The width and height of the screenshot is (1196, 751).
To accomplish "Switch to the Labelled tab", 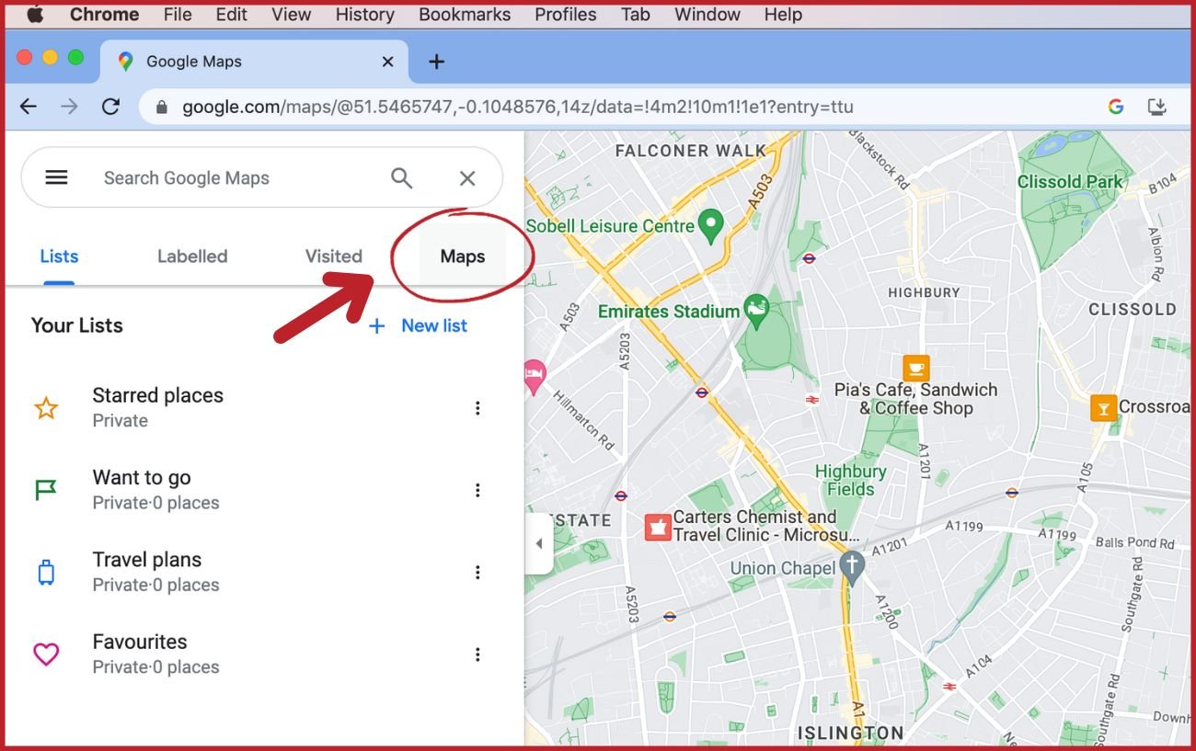I will pos(192,256).
